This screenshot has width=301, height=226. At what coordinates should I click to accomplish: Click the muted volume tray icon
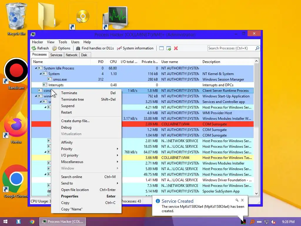coord(273,222)
